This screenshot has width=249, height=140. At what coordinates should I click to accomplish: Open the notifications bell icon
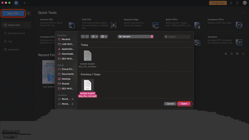click(231, 3)
